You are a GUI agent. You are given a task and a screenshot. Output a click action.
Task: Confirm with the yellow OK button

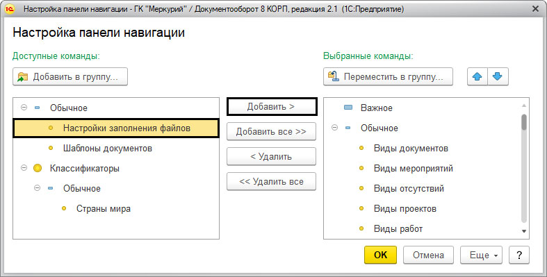(380, 255)
